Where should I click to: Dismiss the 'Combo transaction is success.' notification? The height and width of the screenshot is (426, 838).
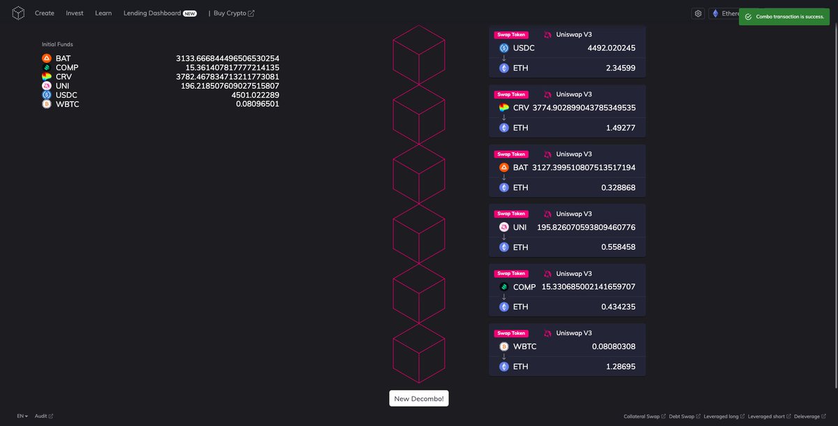tap(784, 16)
